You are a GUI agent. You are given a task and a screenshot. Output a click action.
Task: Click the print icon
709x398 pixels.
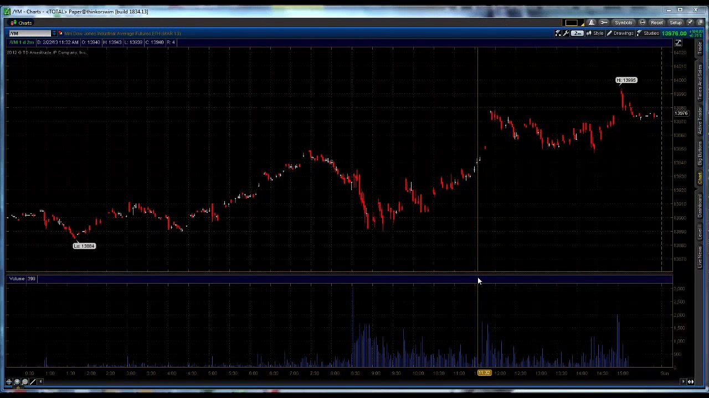[642, 23]
